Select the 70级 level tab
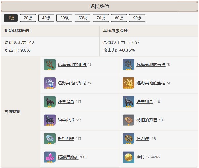 pos(101,18)
